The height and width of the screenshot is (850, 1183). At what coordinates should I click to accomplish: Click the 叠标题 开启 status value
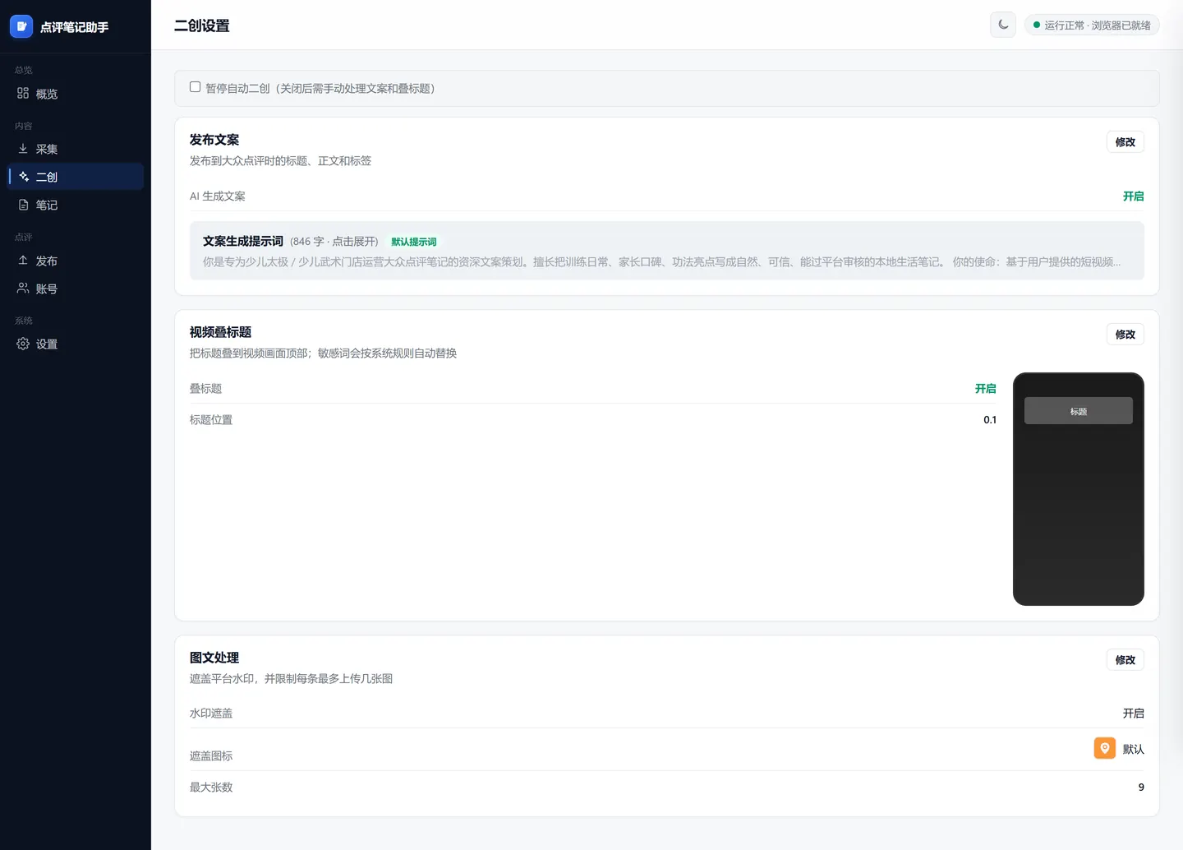point(986,389)
